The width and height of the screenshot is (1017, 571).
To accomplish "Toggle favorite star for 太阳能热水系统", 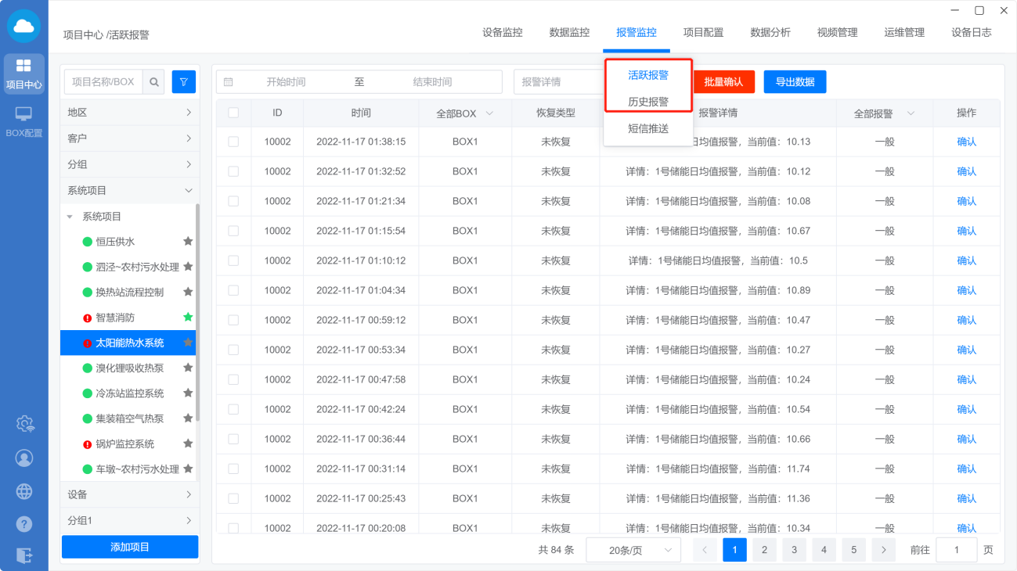I will [x=188, y=343].
